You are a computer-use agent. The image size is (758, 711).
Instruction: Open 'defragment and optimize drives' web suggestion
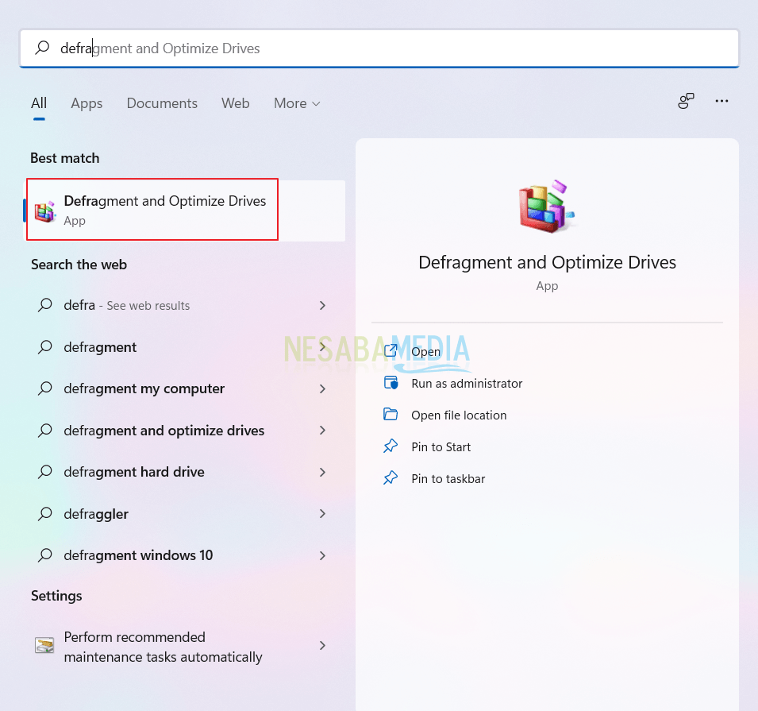coord(164,431)
